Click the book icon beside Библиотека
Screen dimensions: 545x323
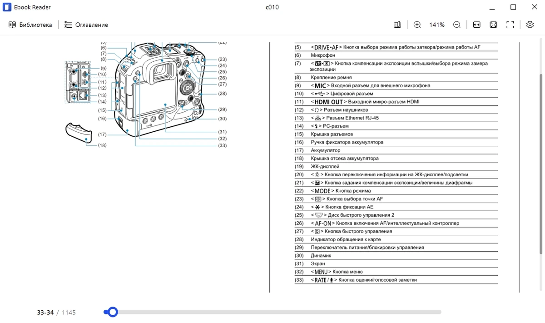(12, 25)
